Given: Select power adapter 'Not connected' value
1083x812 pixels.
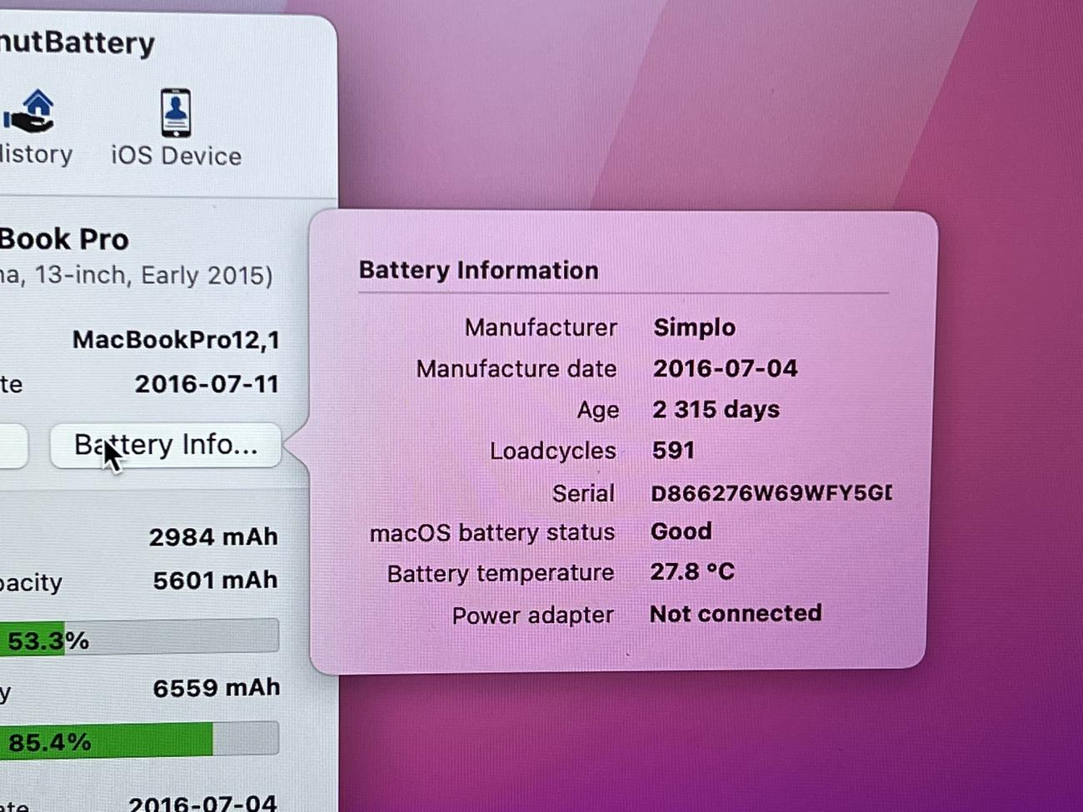Looking at the screenshot, I should coord(735,614).
